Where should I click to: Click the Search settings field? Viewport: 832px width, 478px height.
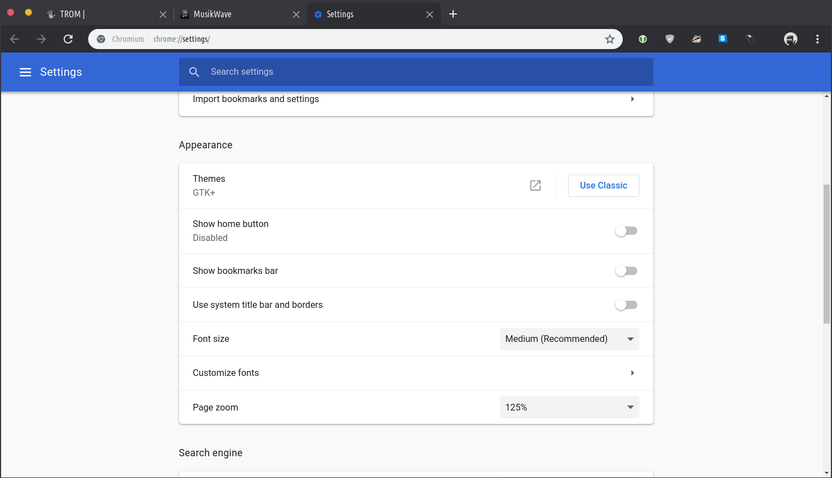pyautogui.click(x=416, y=71)
